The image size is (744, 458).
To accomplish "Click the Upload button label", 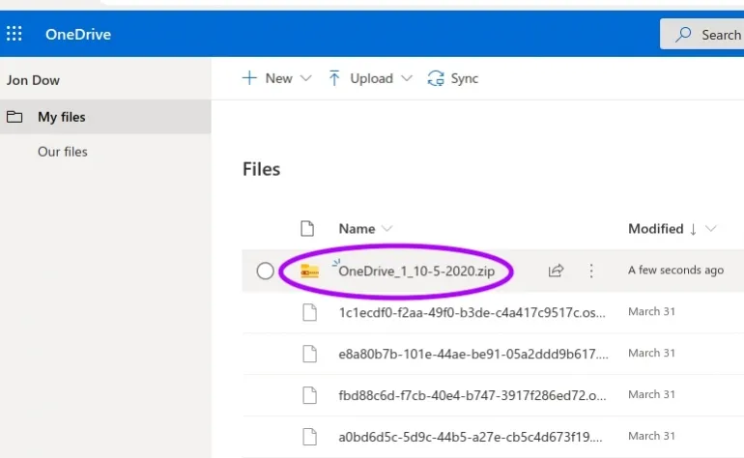I will (372, 78).
